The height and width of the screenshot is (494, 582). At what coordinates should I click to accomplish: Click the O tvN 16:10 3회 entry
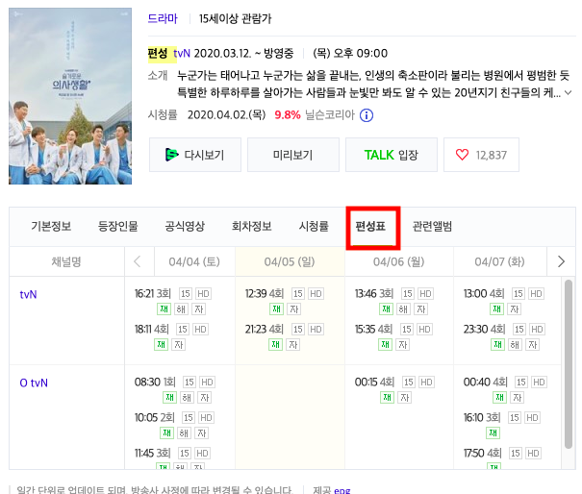pyautogui.click(x=482, y=418)
